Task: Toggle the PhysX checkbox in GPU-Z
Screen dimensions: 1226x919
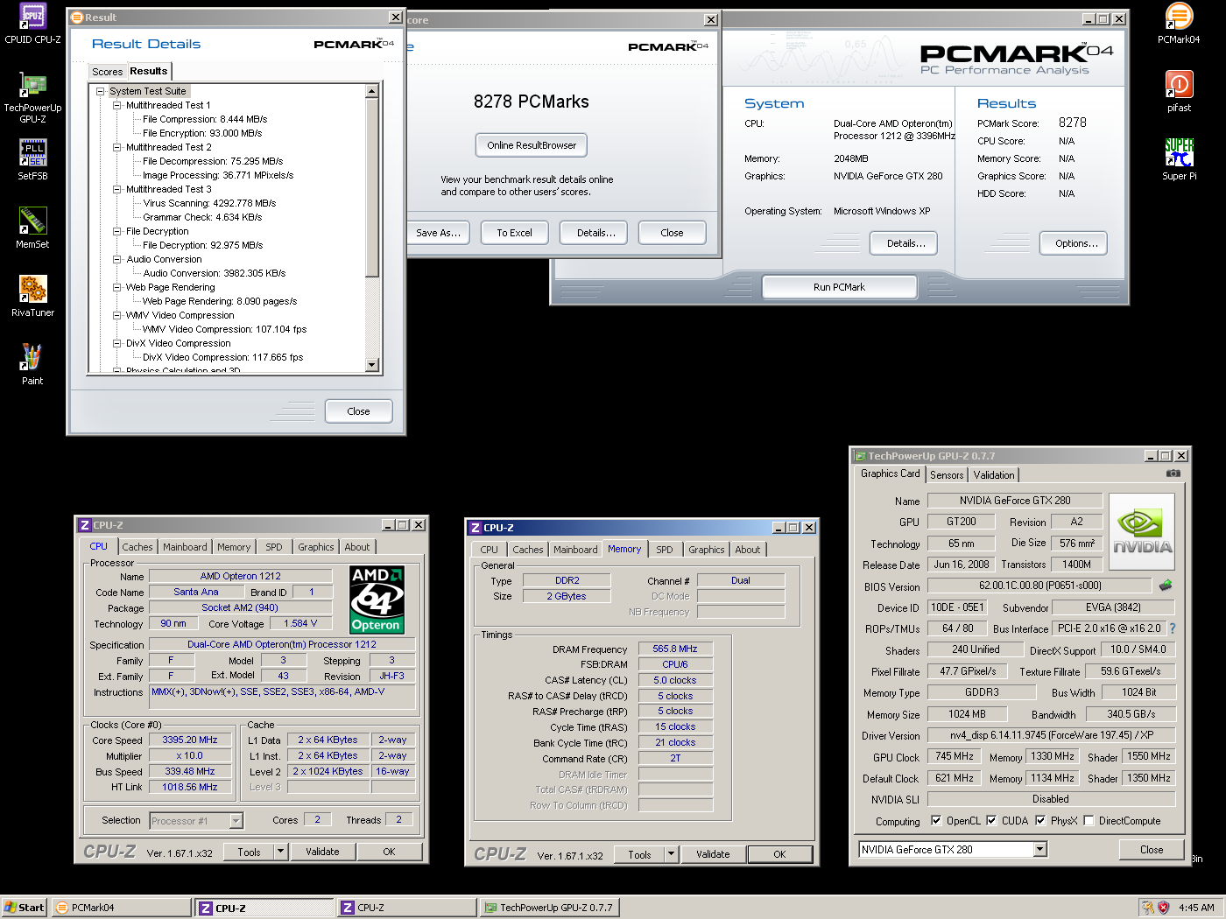Action: coord(1040,820)
